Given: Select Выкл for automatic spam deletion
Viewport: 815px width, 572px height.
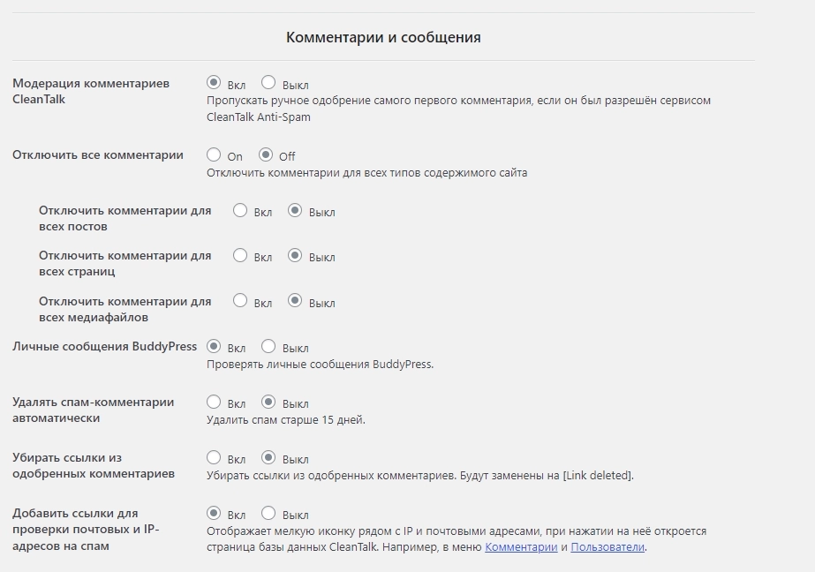Looking at the screenshot, I should tap(268, 403).
